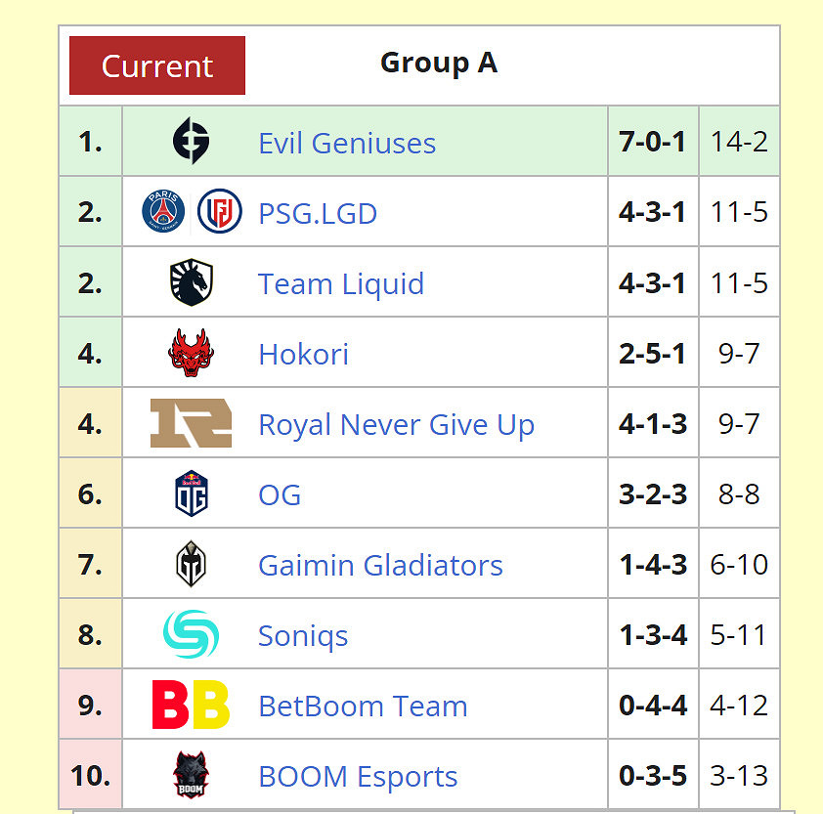This screenshot has height=814, width=823.
Task: Click the Royal Never Give Up logo
Action: click(x=191, y=423)
